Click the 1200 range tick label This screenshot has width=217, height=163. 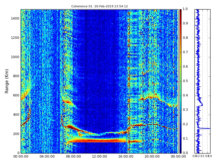(x=15, y=38)
